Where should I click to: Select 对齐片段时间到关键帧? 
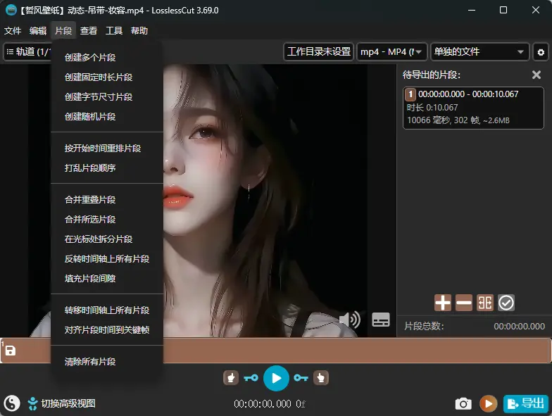pyautogui.click(x=107, y=329)
